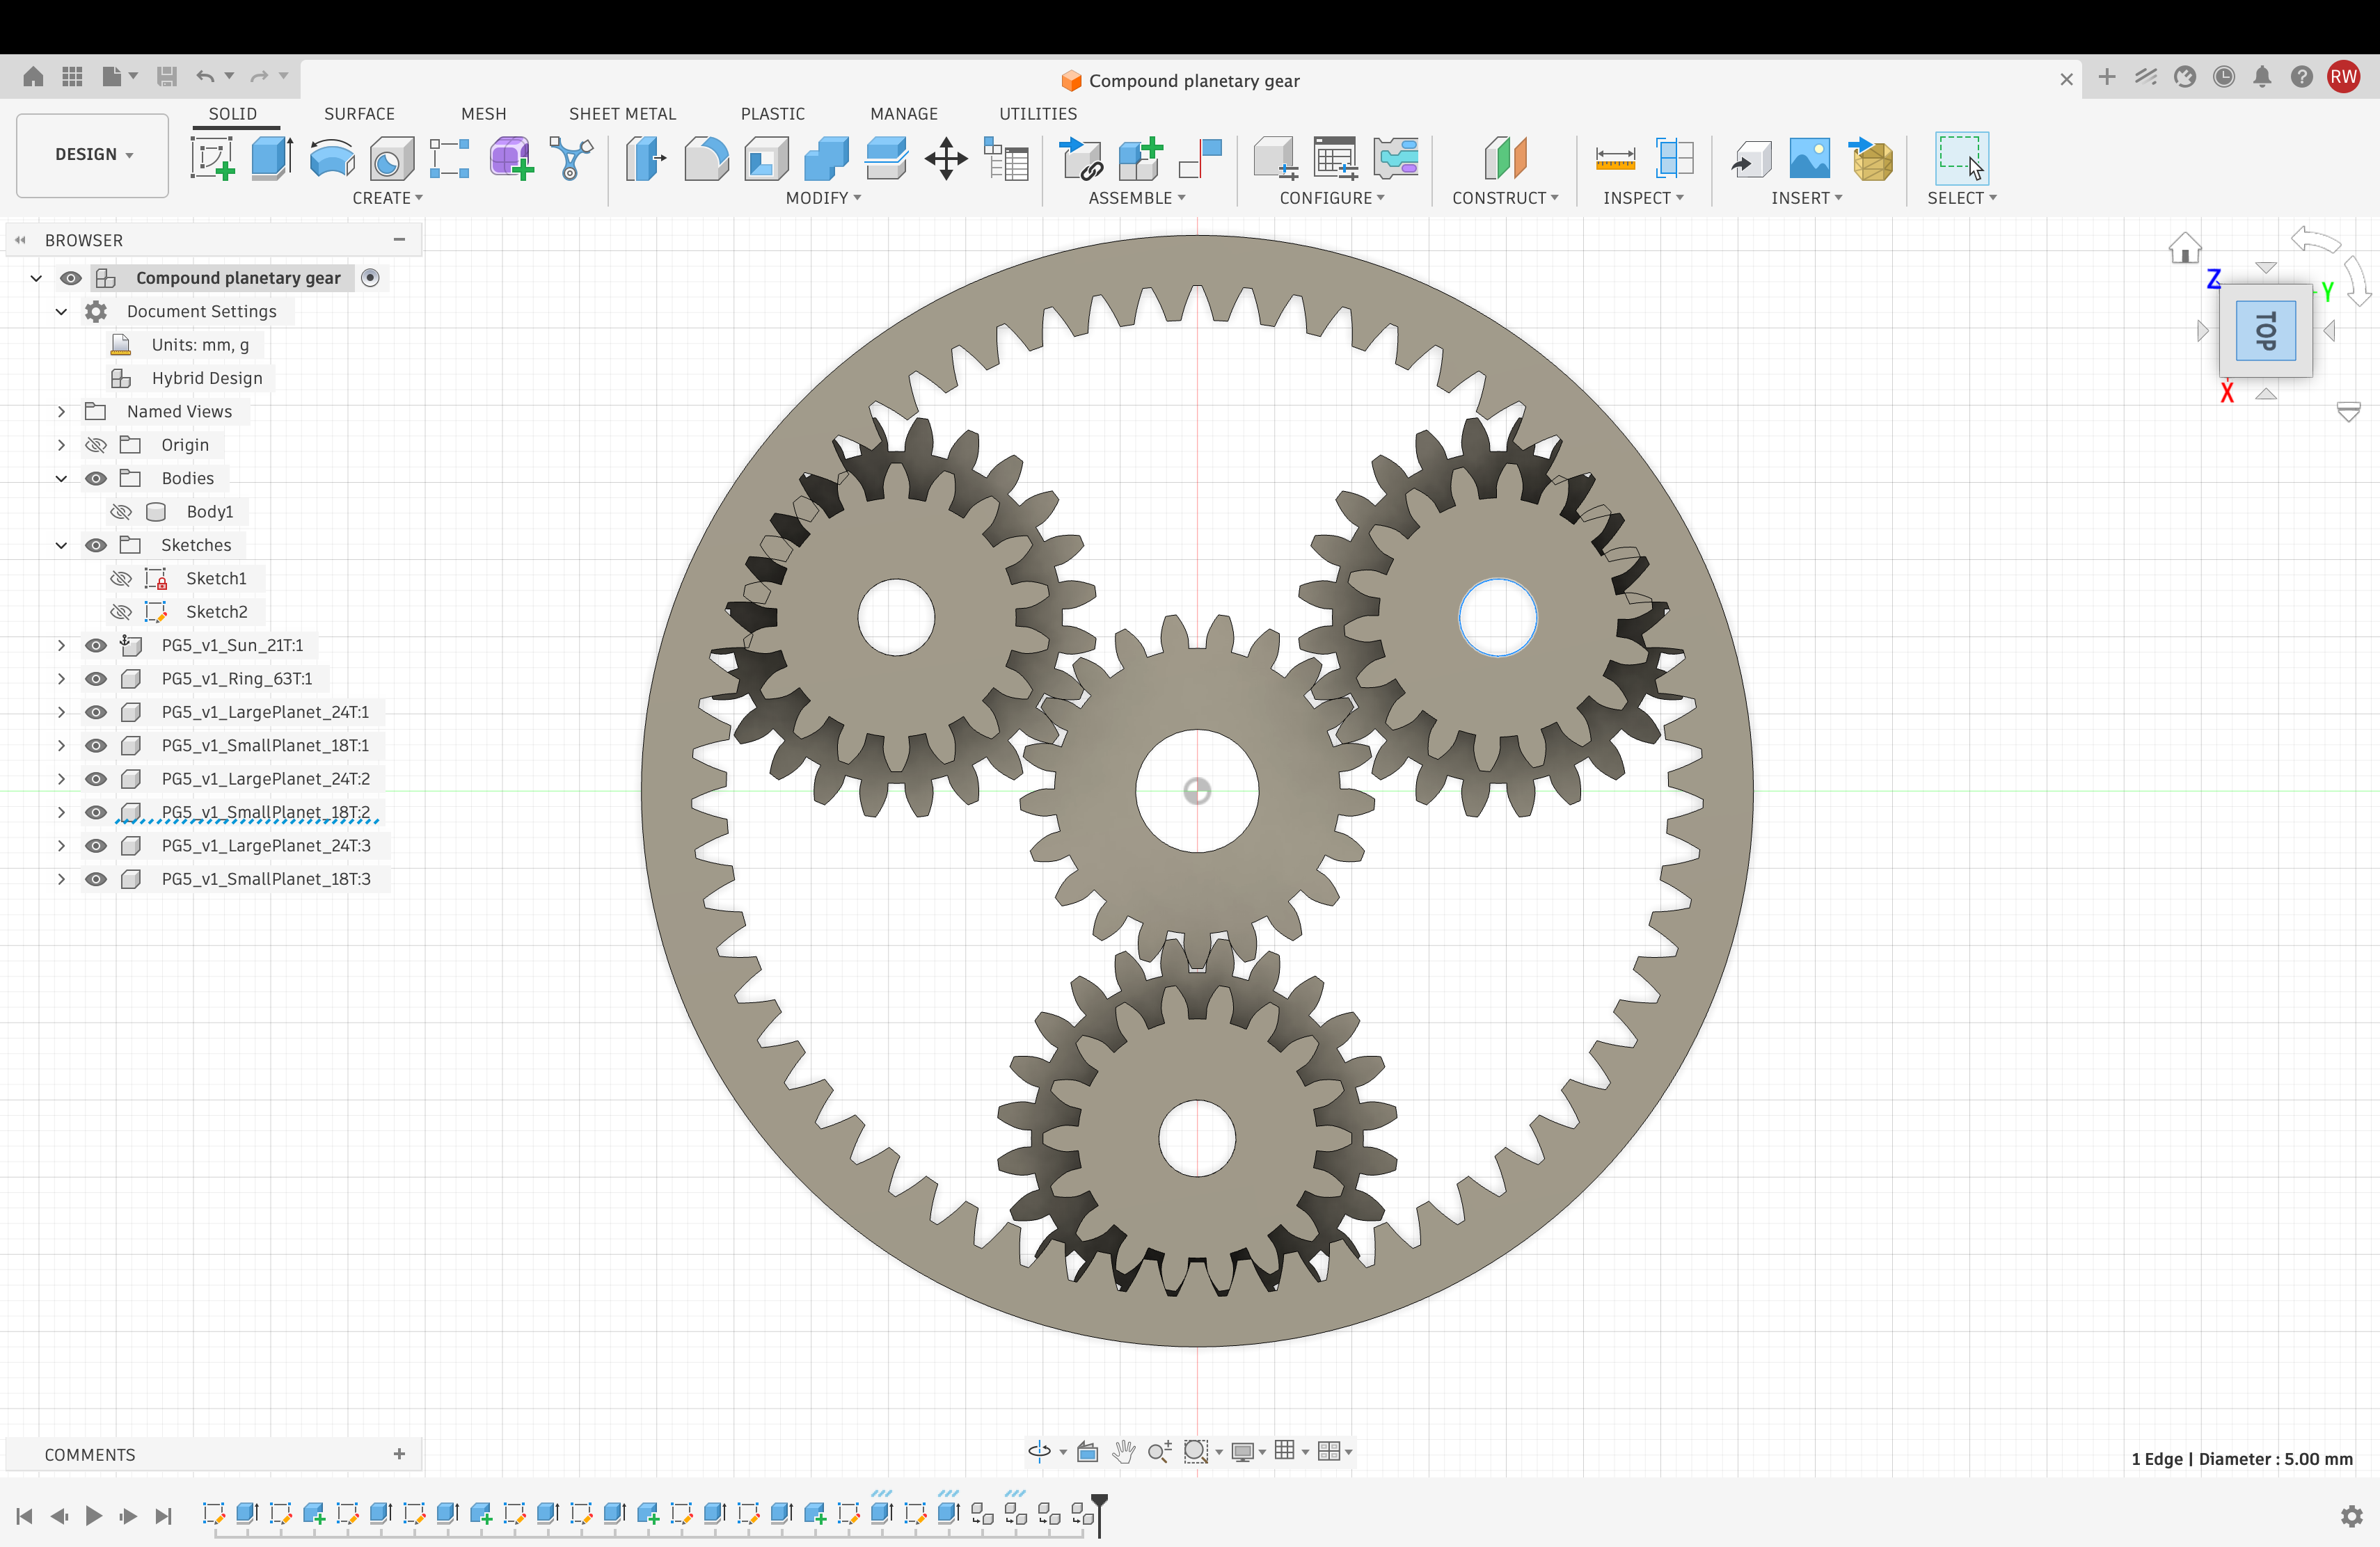This screenshot has height=1547, width=2380.
Task: Click the Home view icon near ViewCube
Action: coord(2185,247)
